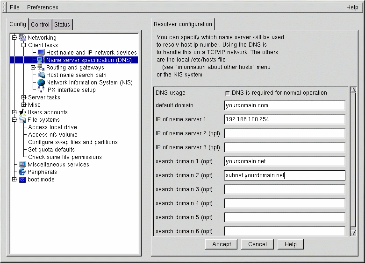Click the Host name and IP devices icon
This screenshot has height=263, width=365.
(41, 53)
